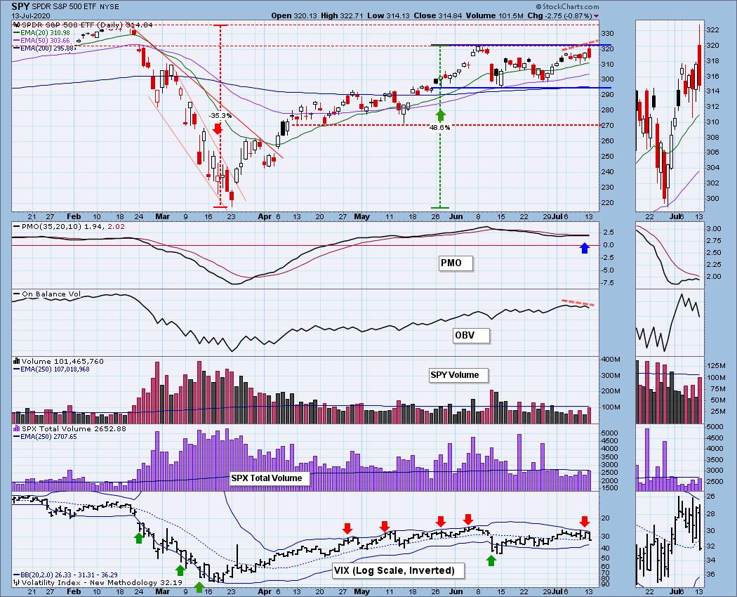
Task: Click the Low 314.13 value
Action: 389,15
